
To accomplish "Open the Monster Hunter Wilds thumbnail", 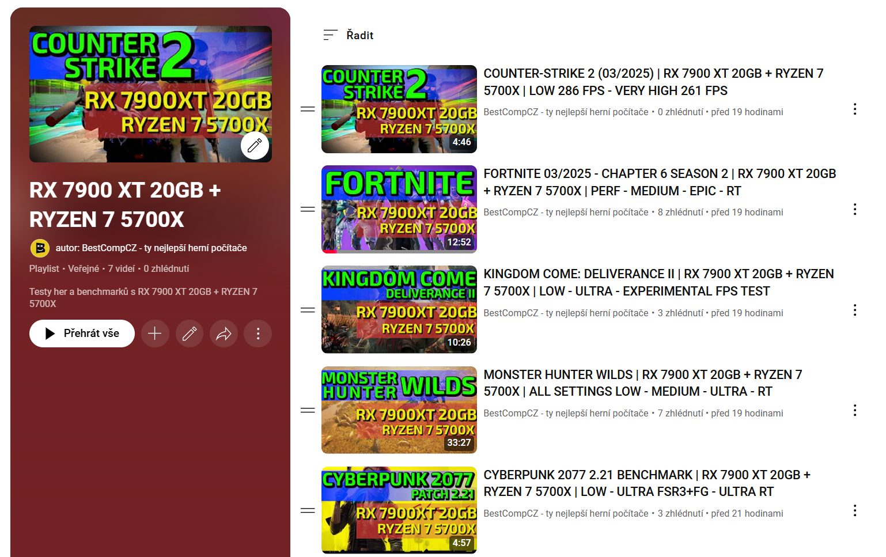I will point(399,410).
